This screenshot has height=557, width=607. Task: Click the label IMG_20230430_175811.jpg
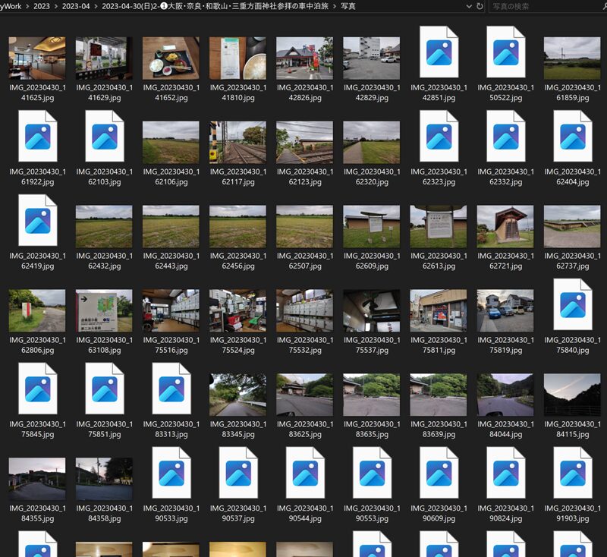[x=439, y=345]
